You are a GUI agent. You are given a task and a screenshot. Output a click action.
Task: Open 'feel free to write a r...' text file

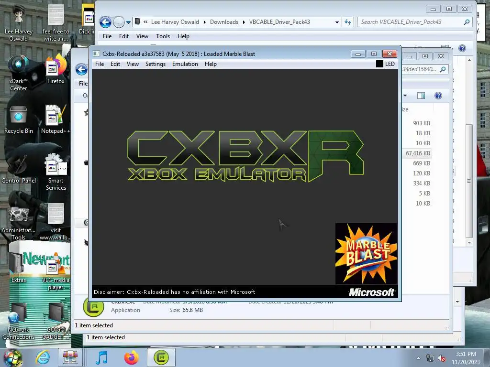click(56, 24)
